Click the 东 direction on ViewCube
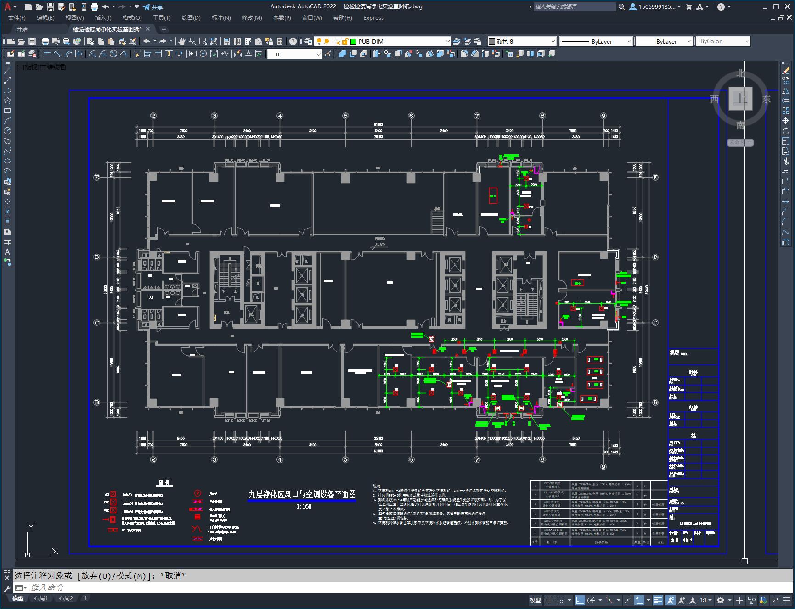This screenshot has width=795, height=609. coord(766,99)
